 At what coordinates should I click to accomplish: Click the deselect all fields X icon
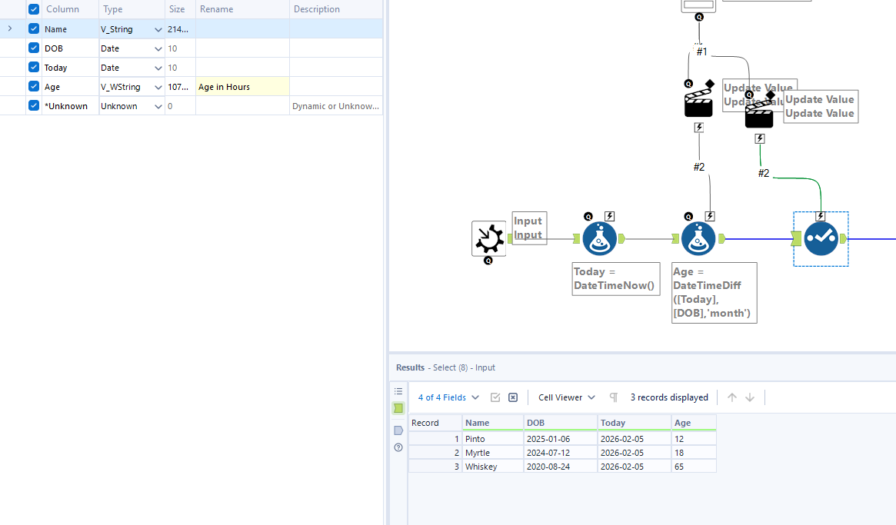[513, 397]
